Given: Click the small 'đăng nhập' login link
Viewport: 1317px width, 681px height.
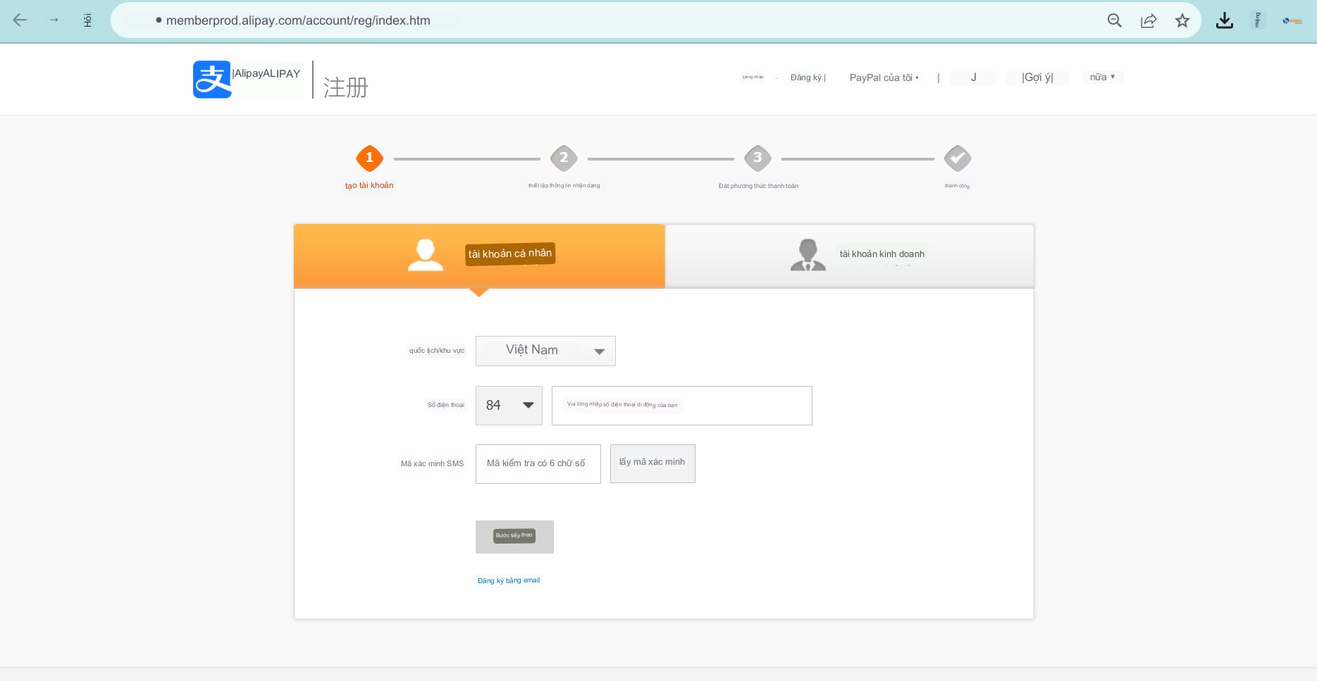Looking at the screenshot, I should 753,77.
